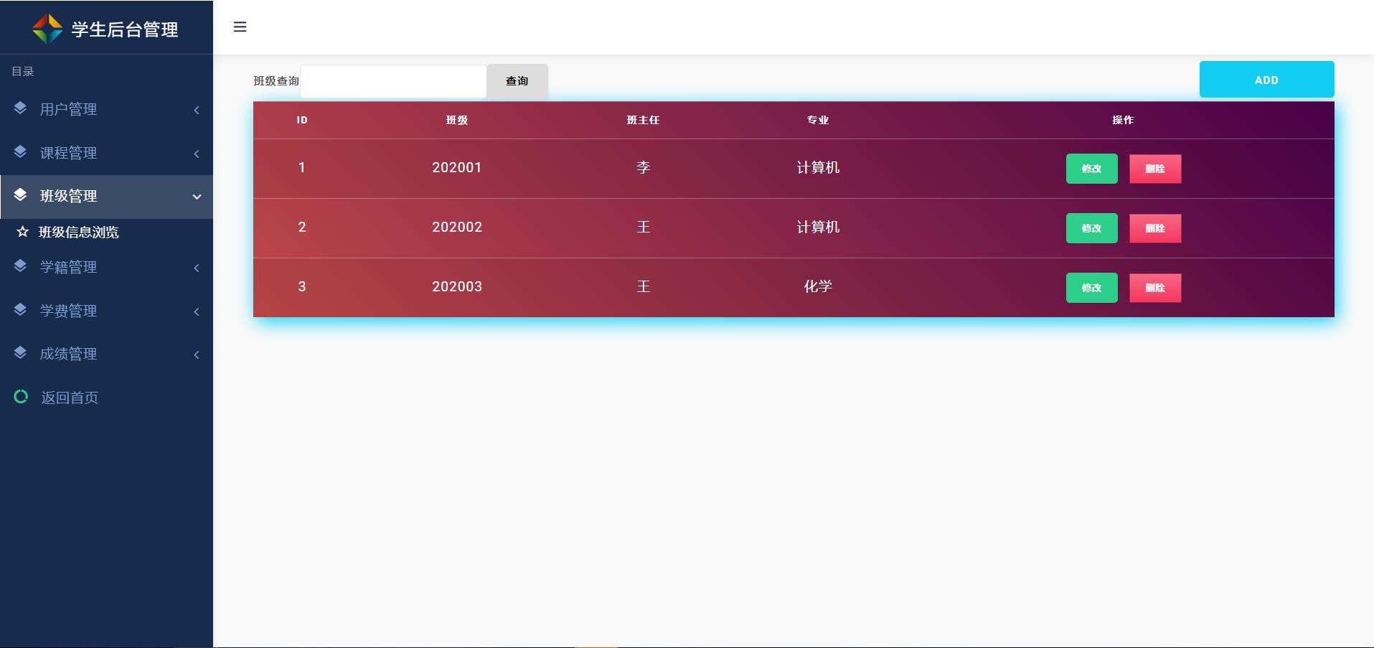Click the hamburger menu icon
1374x648 pixels.
[x=240, y=27]
